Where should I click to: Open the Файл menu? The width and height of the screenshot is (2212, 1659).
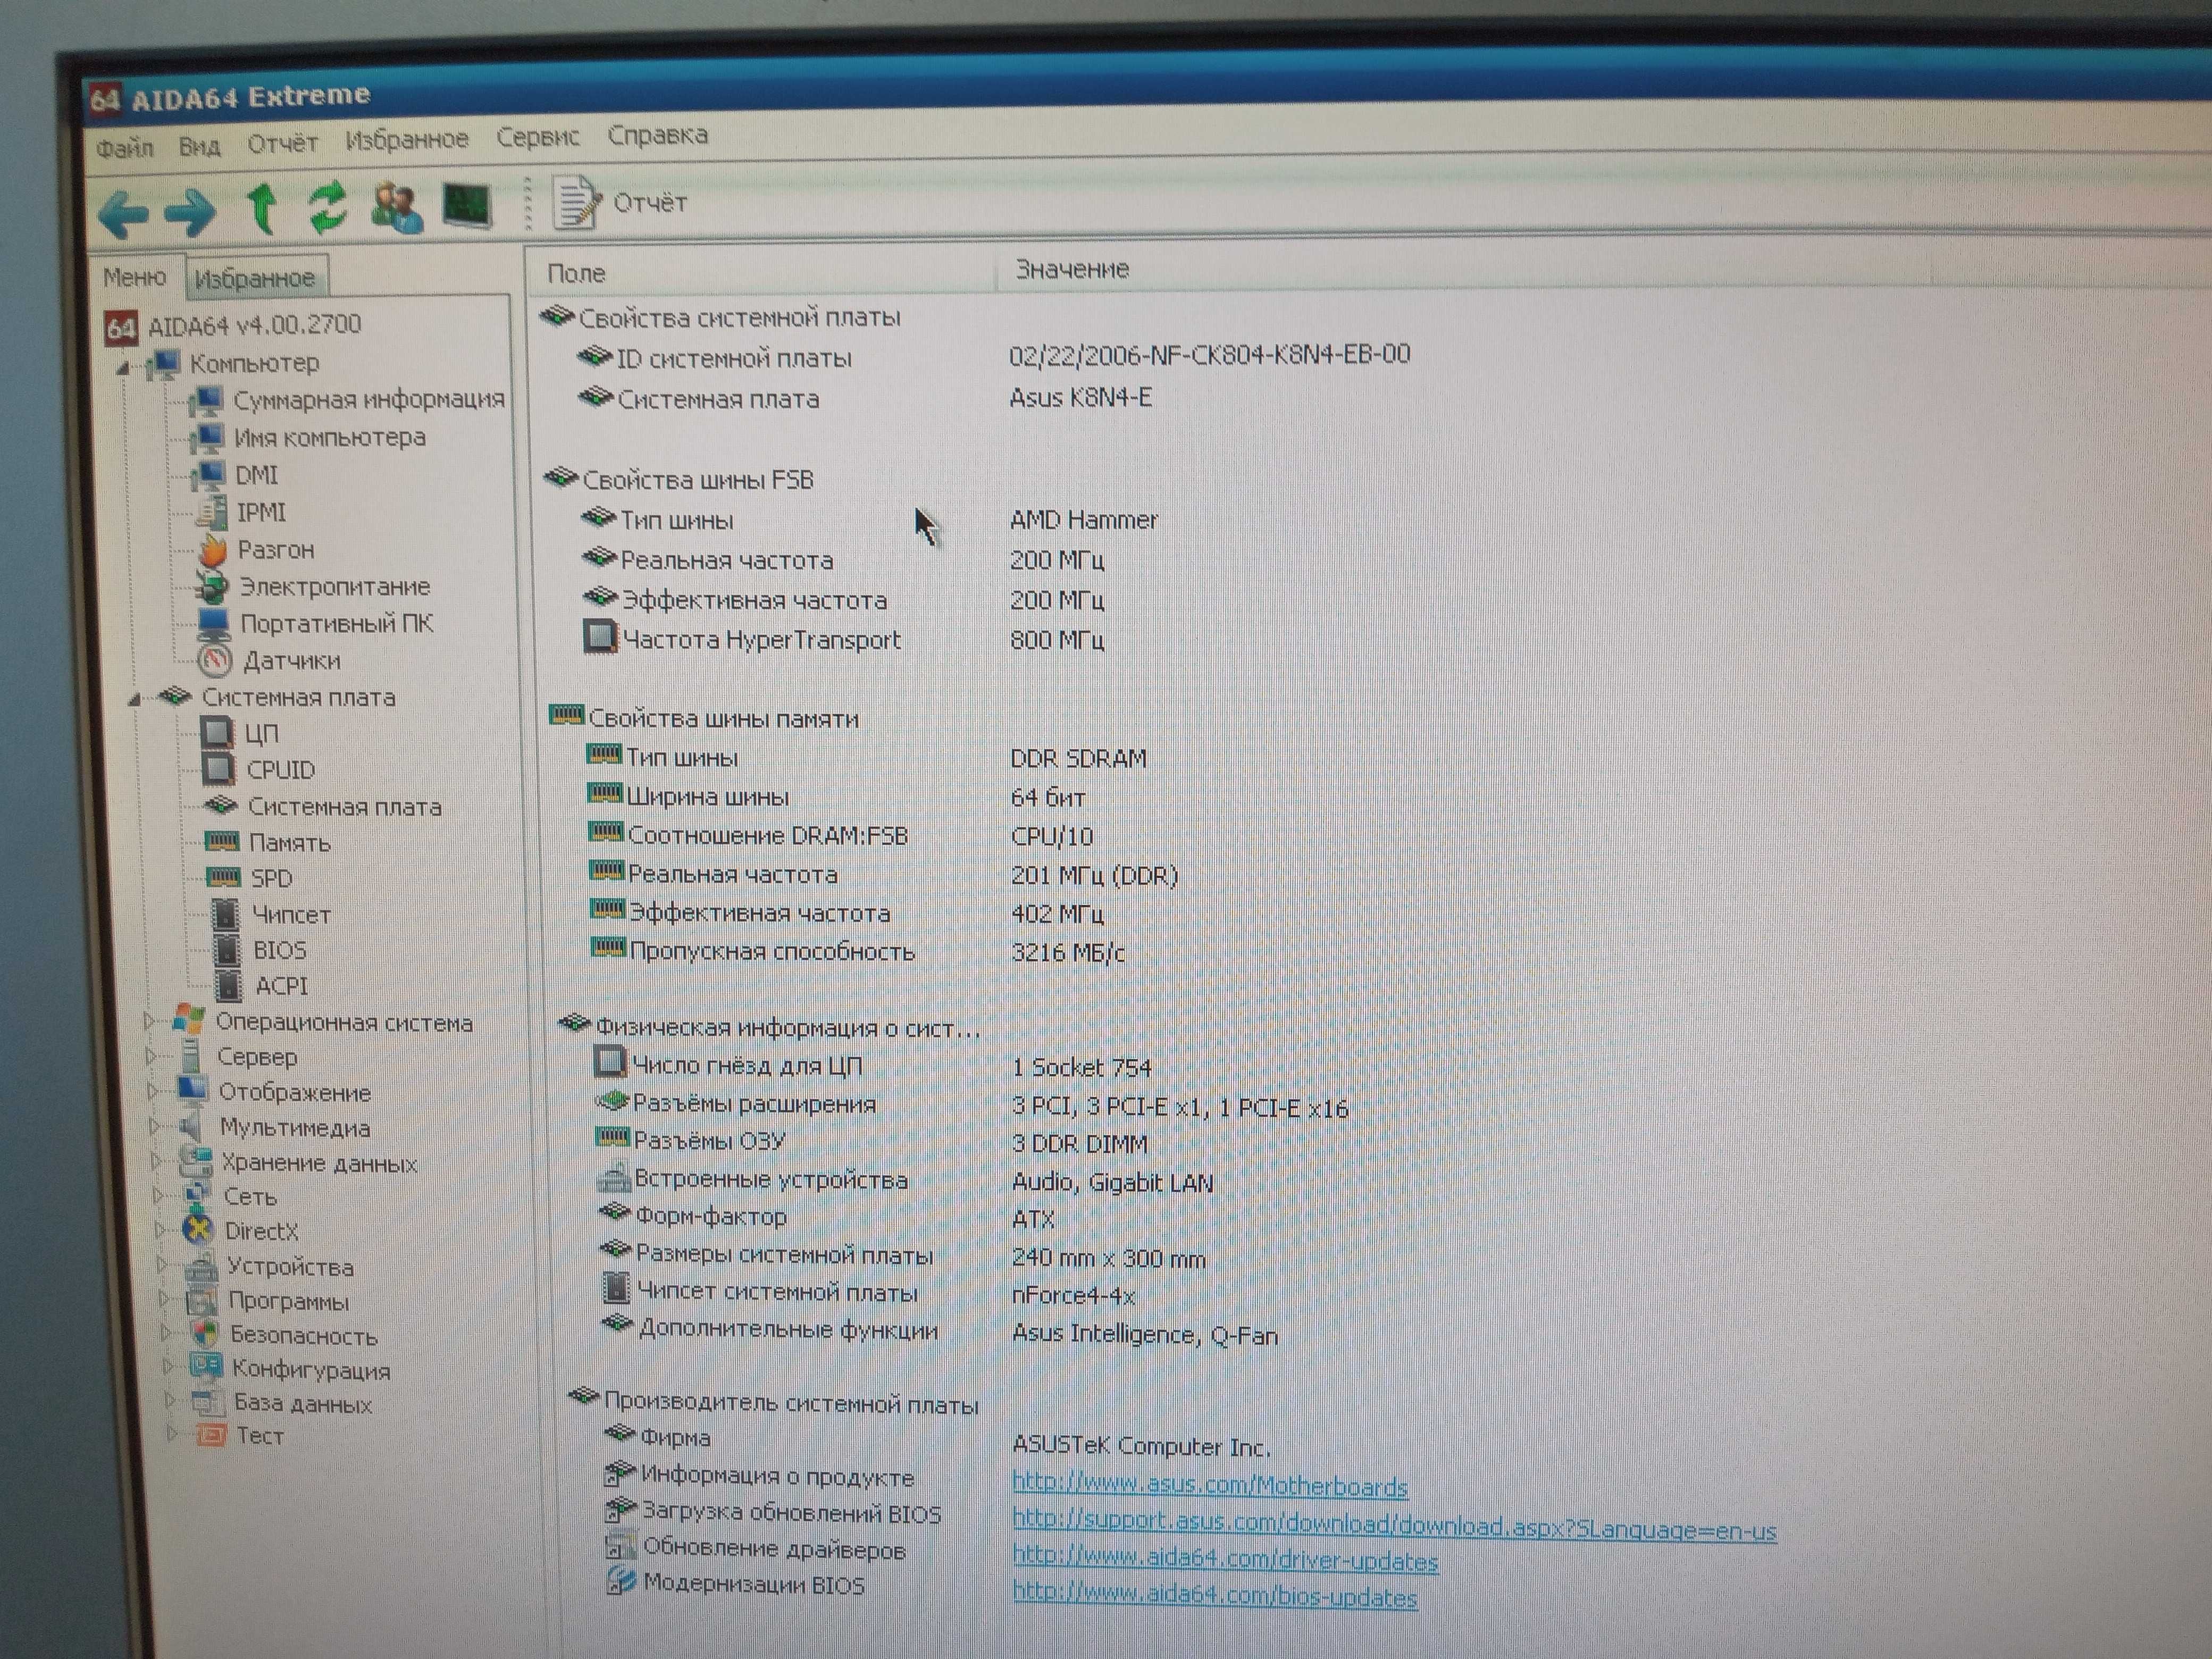pyautogui.click(x=124, y=148)
